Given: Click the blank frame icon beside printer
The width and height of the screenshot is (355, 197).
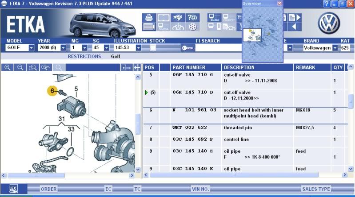Looking at the screenshot, I should coord(163,18).
